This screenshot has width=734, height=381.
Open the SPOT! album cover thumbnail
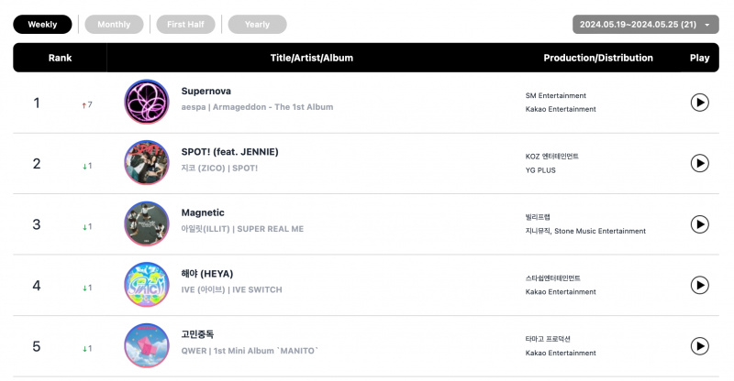click(147, 163)
